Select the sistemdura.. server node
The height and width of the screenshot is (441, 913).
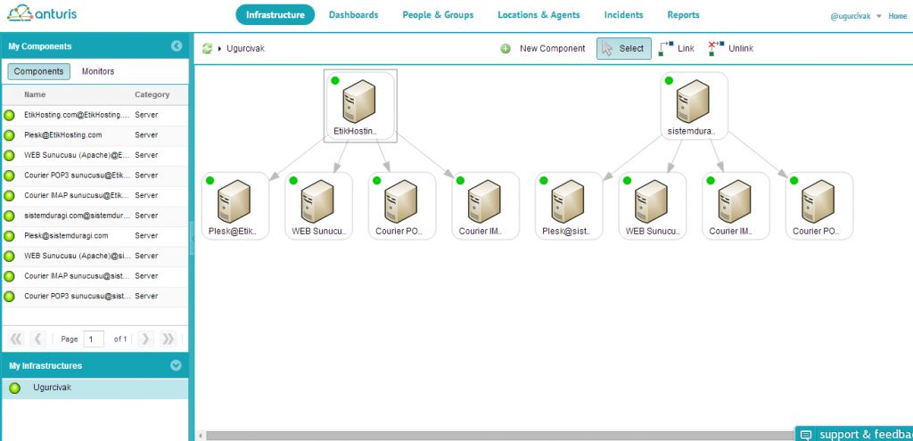pos(694,105)
